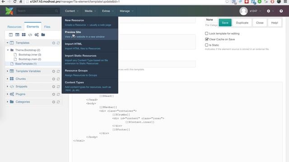
Task: Open the help question mark icon
Action: (281, 11)
